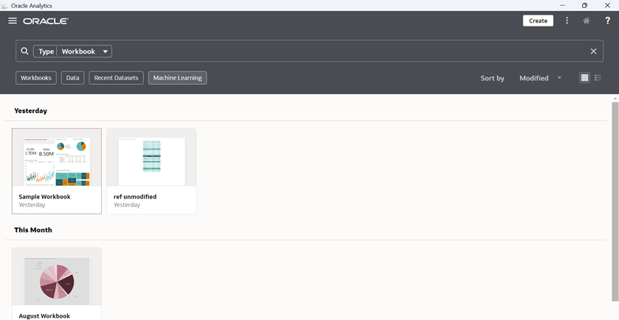Select the Data filter chip
Viewport: 619px width, 320px height.
tap(72, 78)
